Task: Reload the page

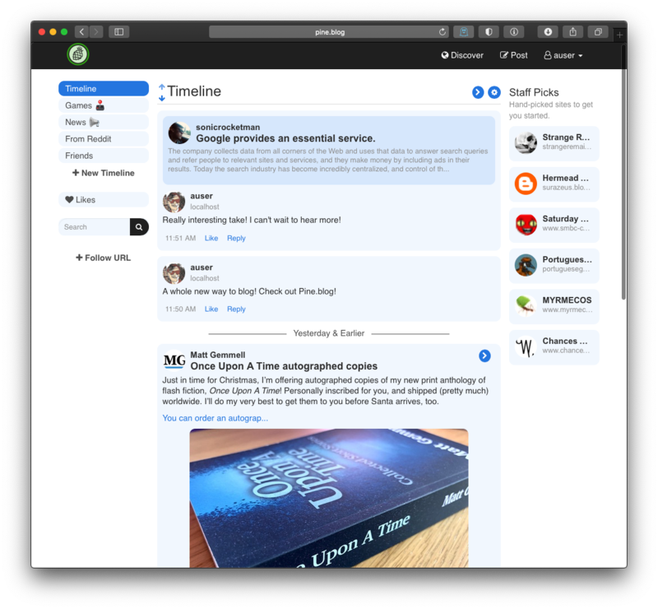Action: click(x=443, y=32)
